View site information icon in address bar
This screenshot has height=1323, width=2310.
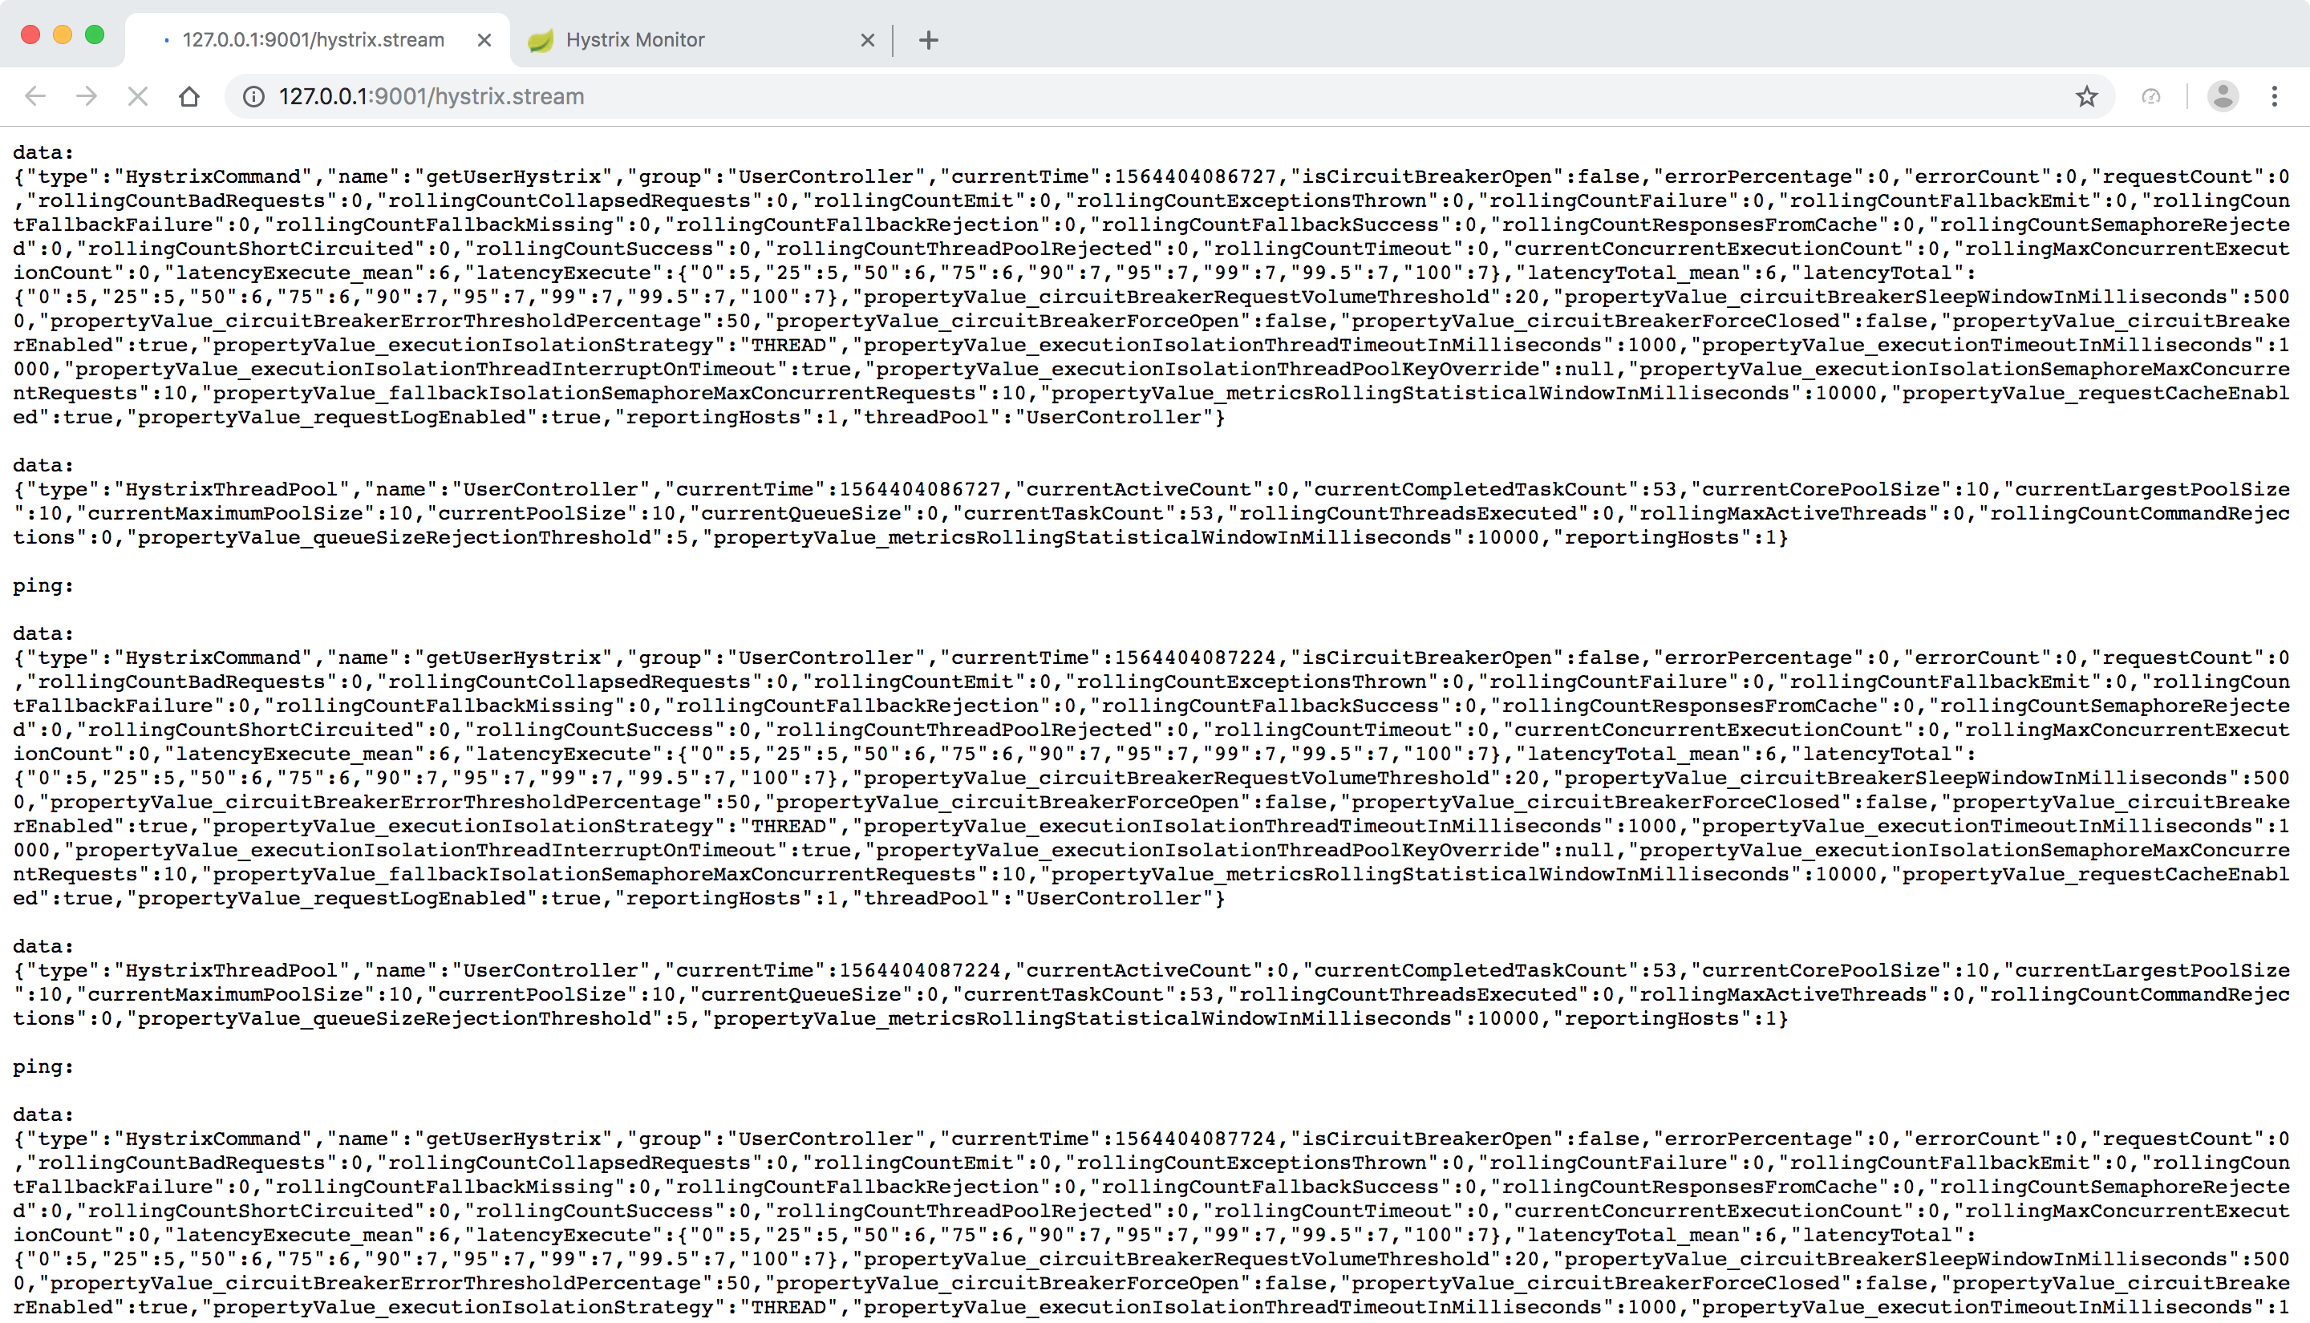(x=253, y=96)
